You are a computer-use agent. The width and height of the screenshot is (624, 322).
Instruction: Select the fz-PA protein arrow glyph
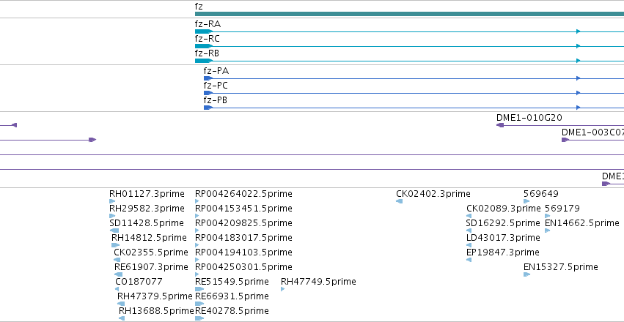click(208, 78)
